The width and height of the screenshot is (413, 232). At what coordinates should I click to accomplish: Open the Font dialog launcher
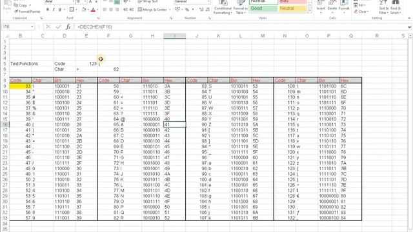pyautogui.click(x=98, y=18)
